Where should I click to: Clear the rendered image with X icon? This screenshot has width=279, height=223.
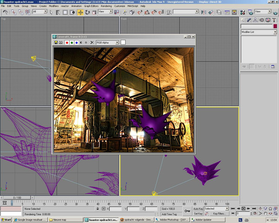pyautogui.click(x=92, y=42)
